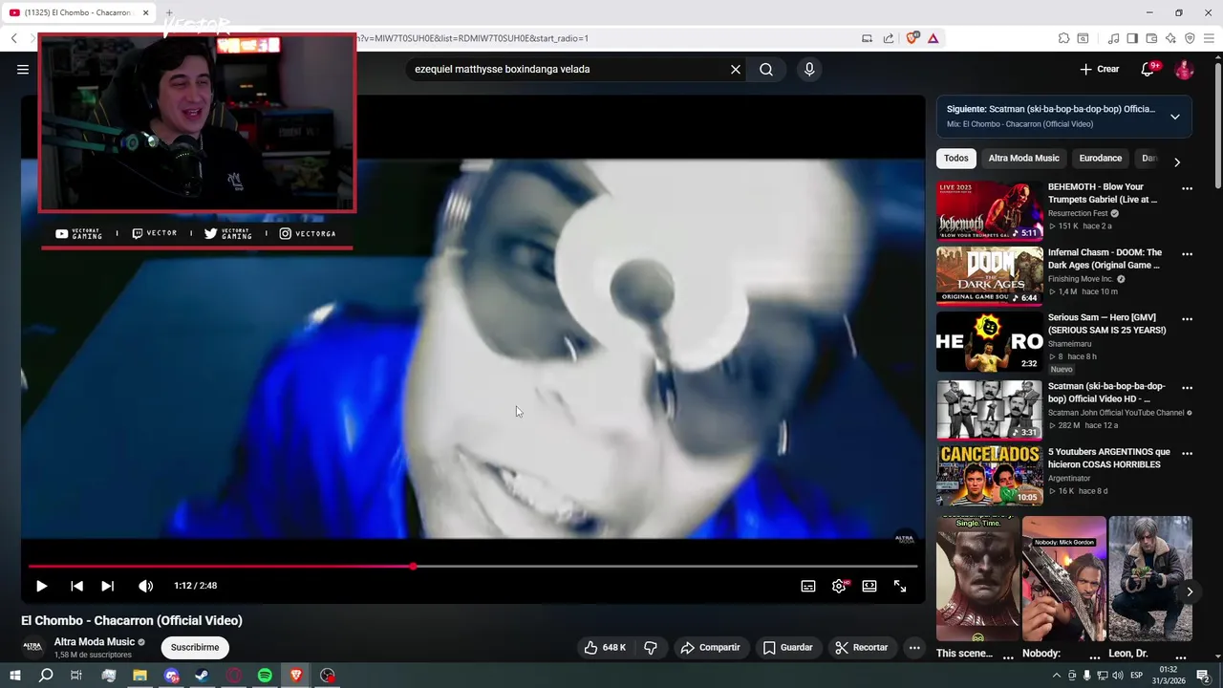Image resolution: width=1223 pixels, height=688 pixels.
Task: Open options for the Scatman video
Action: tap(1187, 388)
